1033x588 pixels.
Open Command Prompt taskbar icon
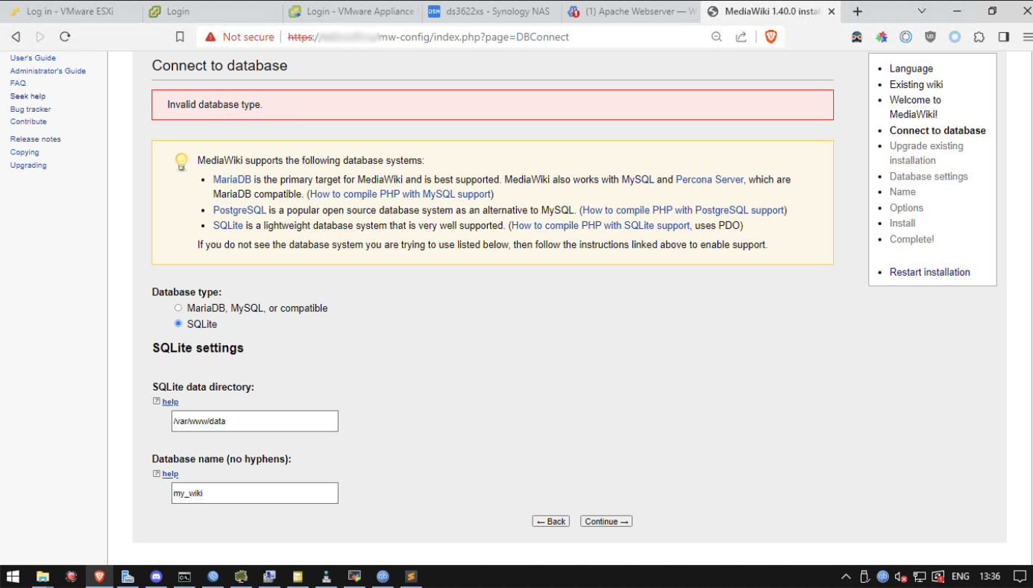[x=184, y=576]
